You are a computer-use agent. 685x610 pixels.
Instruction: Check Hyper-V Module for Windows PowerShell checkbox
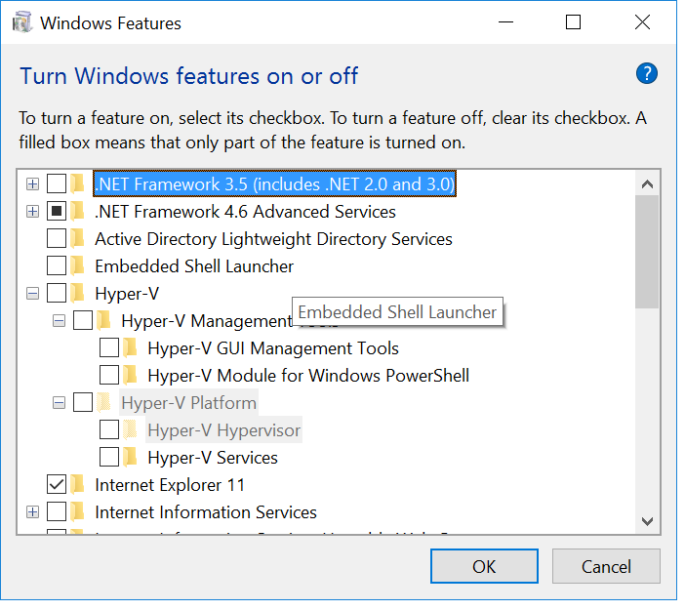coord(108,376)
